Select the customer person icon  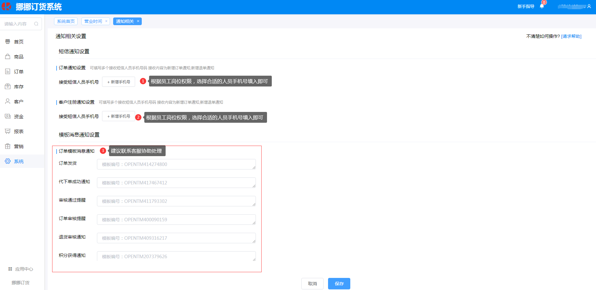pos(8,101)
